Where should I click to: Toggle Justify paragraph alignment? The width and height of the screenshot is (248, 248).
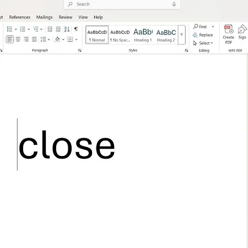(34, 39)
